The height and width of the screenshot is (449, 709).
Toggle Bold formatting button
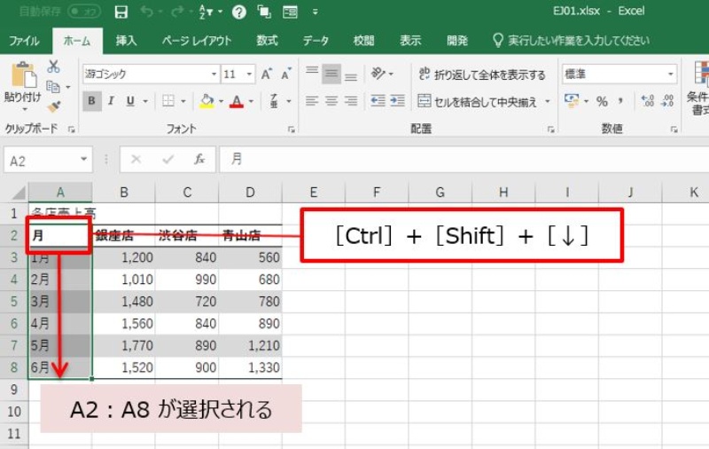(x=91, y=101)
